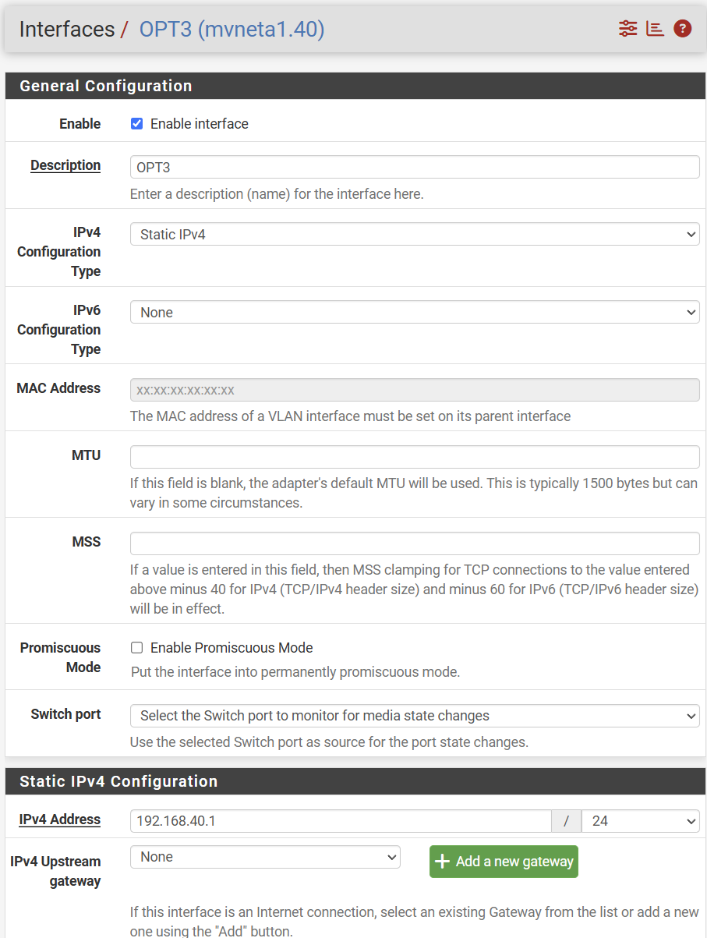
Task: Open related settings sliders icon
Action: point(627,29)
